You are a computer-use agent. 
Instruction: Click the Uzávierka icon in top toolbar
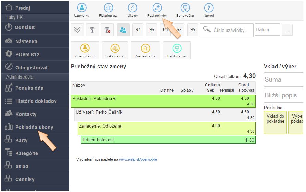click(x=81, y=8)
